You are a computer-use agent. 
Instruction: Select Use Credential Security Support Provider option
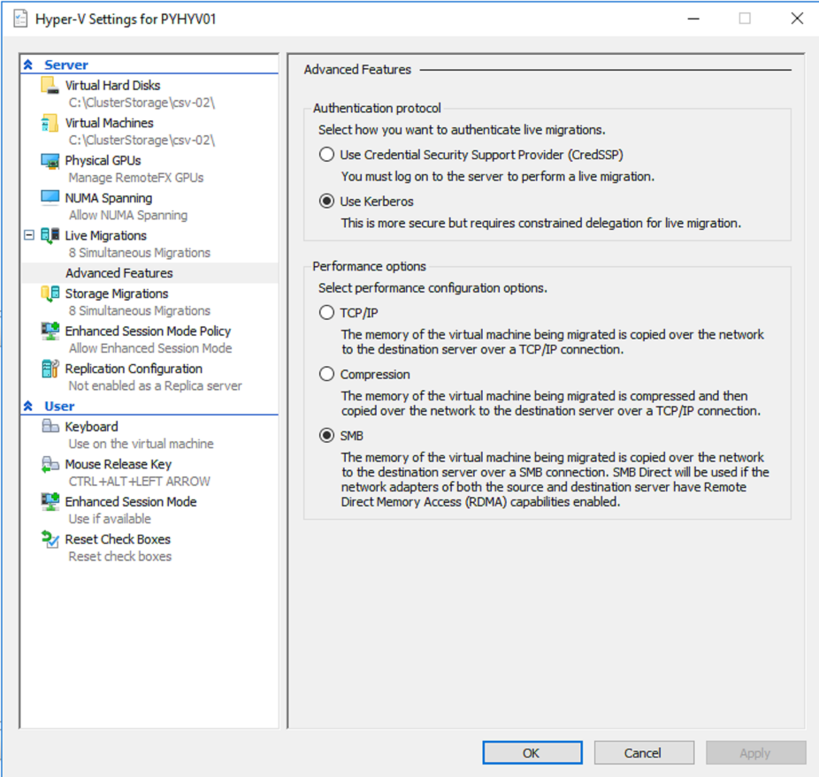[327, 155]
